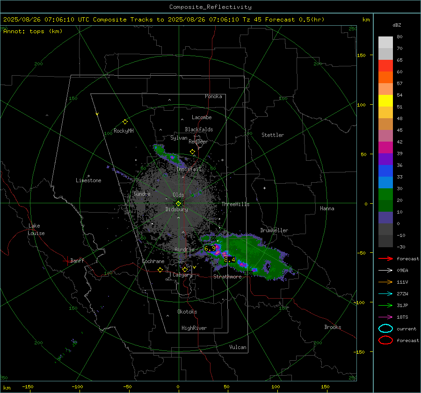421x393 pixels.
Task: Click the cyan 'current' ellipse legend symbol
Action: (385, 329)
